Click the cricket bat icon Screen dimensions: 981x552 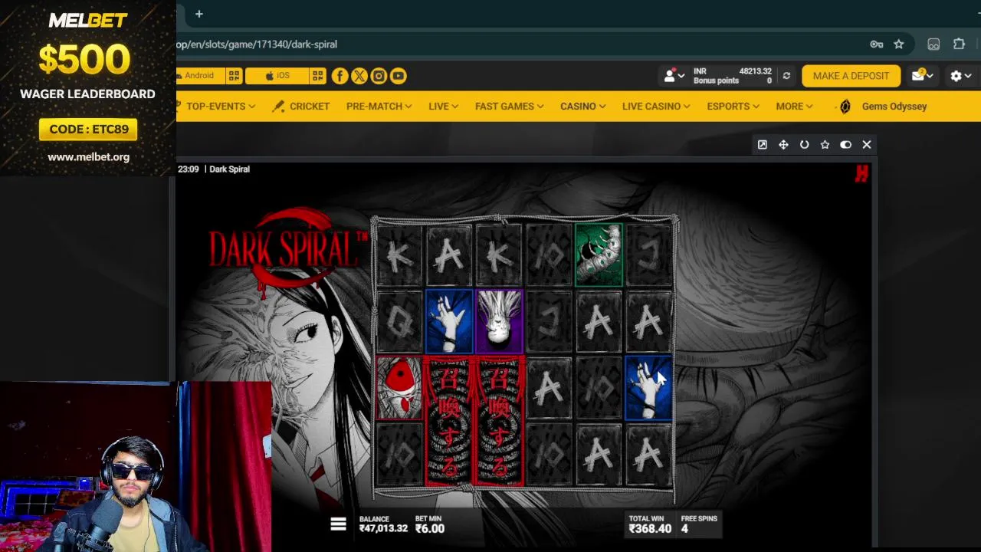(278, 107)
